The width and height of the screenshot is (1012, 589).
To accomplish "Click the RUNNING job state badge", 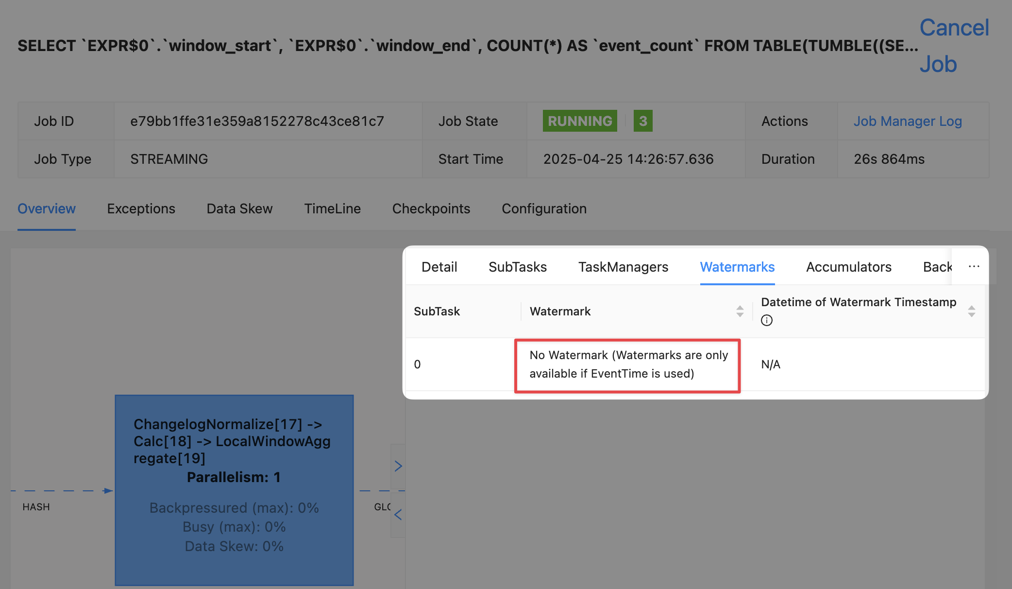I will tap(579, 121).
